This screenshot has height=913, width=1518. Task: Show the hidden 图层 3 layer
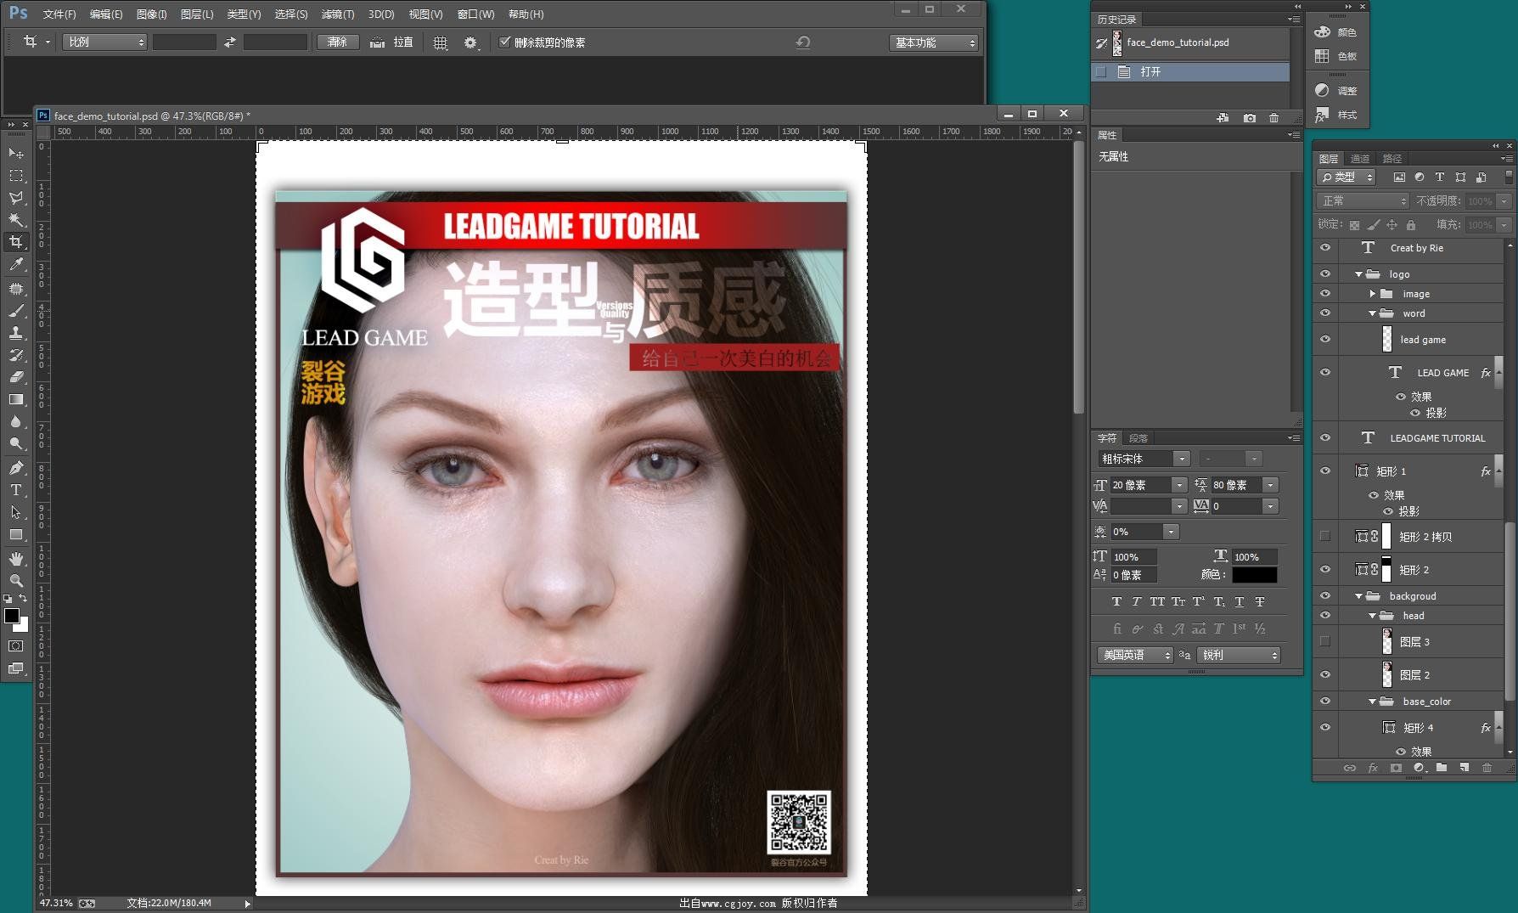1324,641
